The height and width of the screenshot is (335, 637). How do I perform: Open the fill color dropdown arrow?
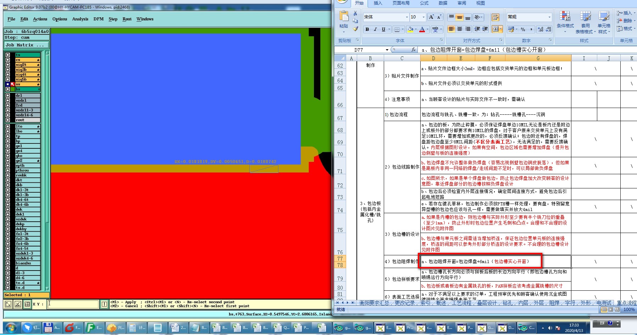[416, 29]
